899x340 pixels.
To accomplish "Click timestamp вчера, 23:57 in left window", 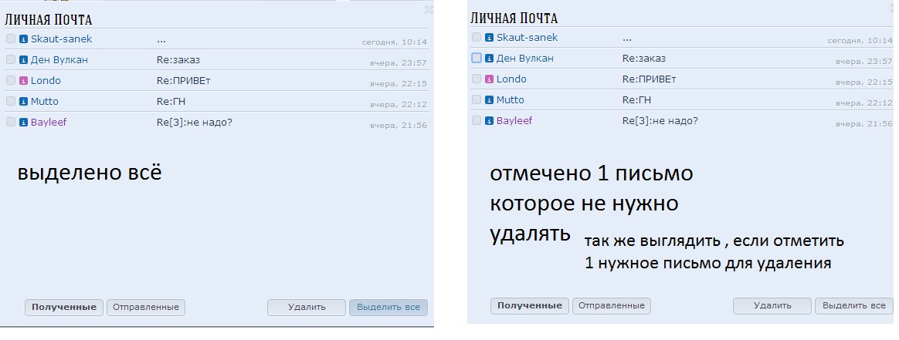I will (x=399, y=63).
